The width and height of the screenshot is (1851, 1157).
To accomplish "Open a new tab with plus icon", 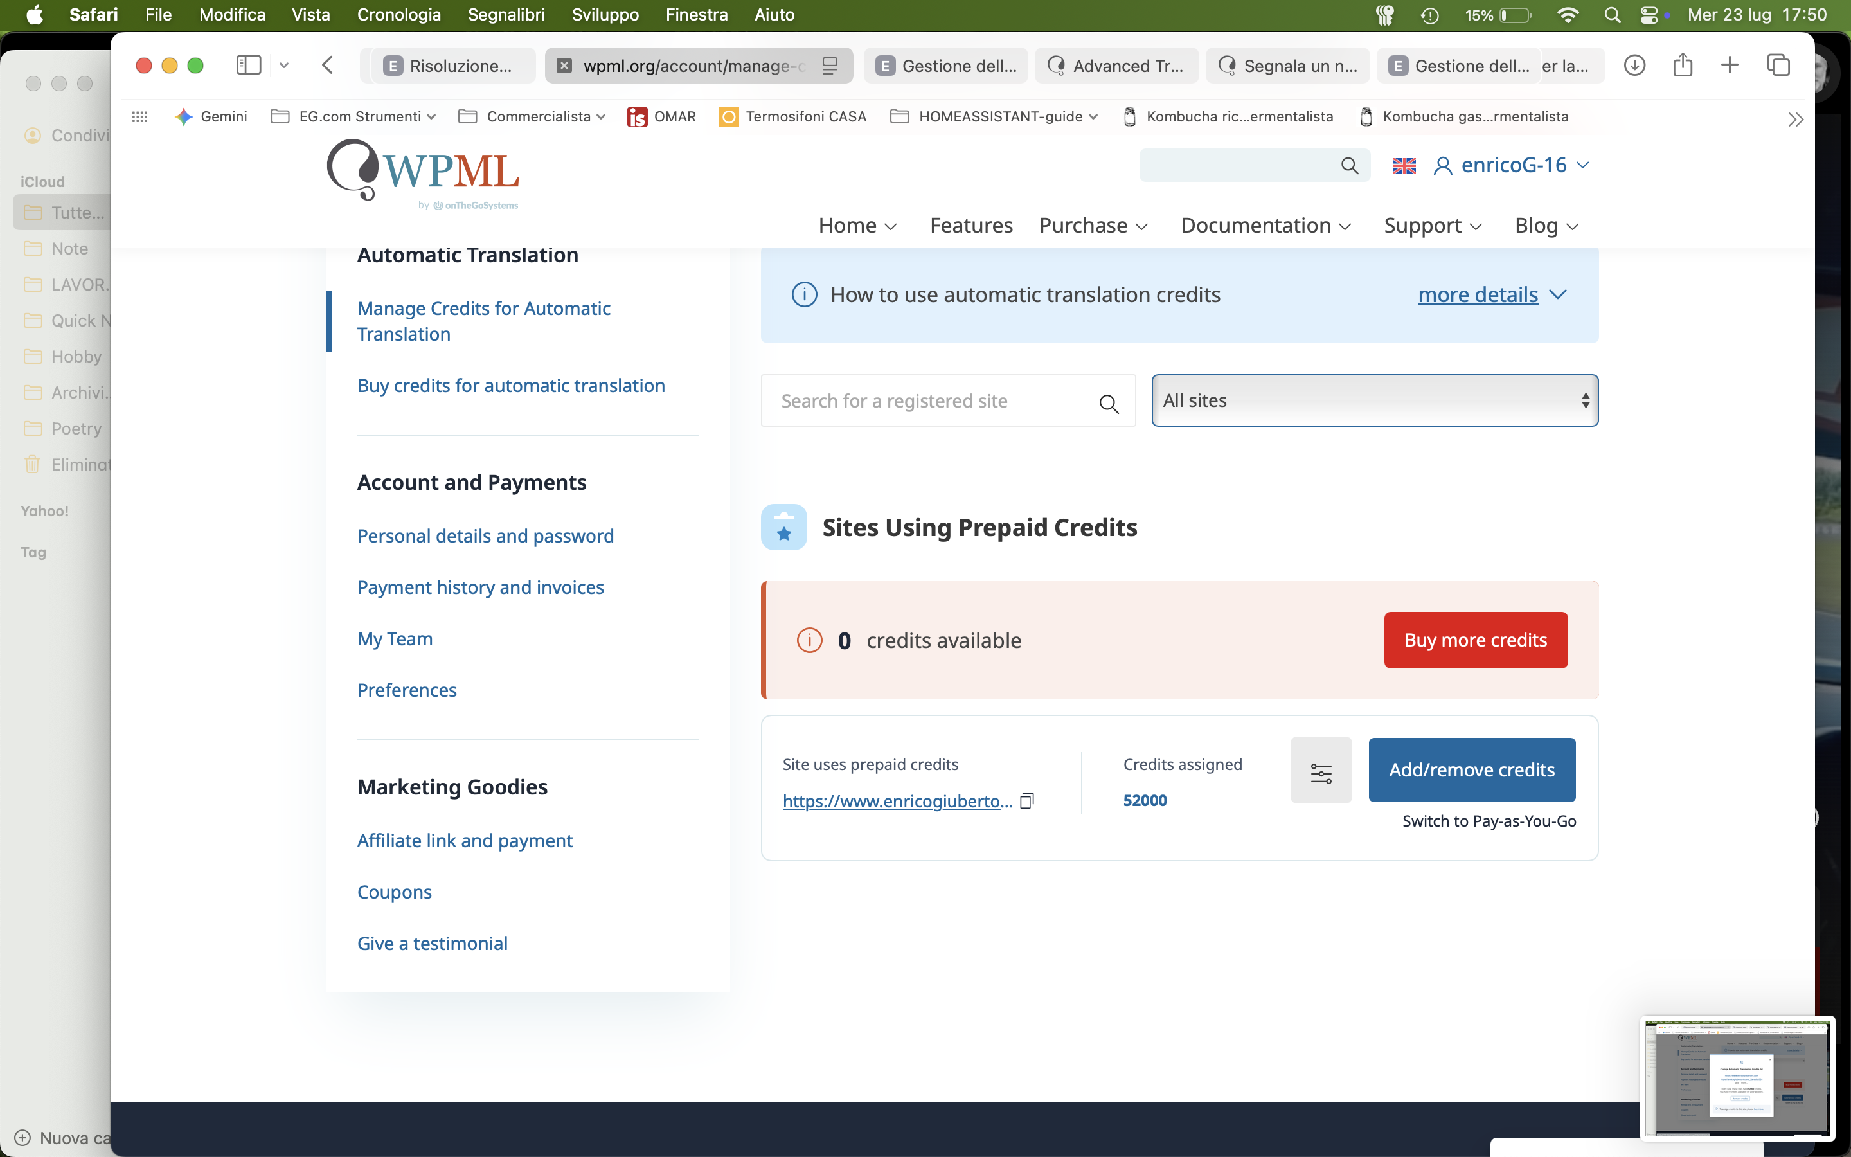I will 1730,65.
